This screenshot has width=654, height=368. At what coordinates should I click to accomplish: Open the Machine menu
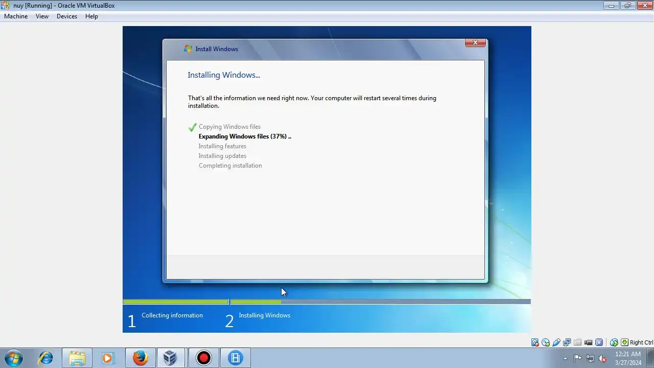pos(16,16)
